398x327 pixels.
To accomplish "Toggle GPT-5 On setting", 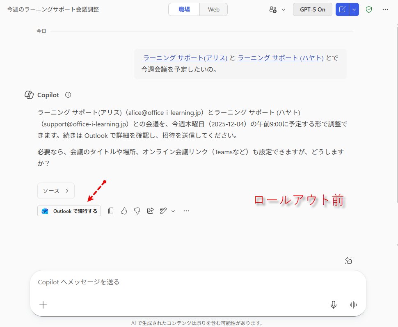I will [312, 9].
